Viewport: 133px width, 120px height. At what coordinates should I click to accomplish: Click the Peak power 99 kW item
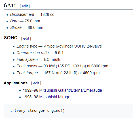(x=62, y=66)
